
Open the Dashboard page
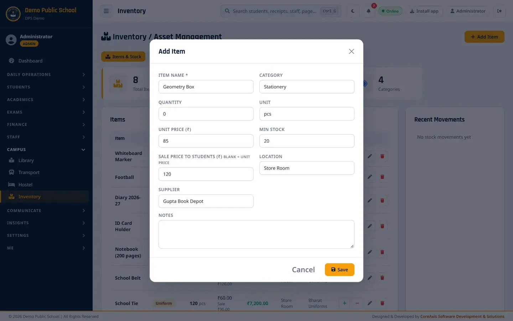(45, 61)
